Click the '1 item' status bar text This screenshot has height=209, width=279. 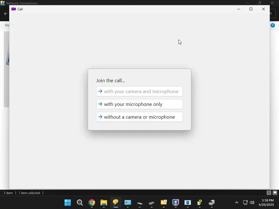coord(8,193)
